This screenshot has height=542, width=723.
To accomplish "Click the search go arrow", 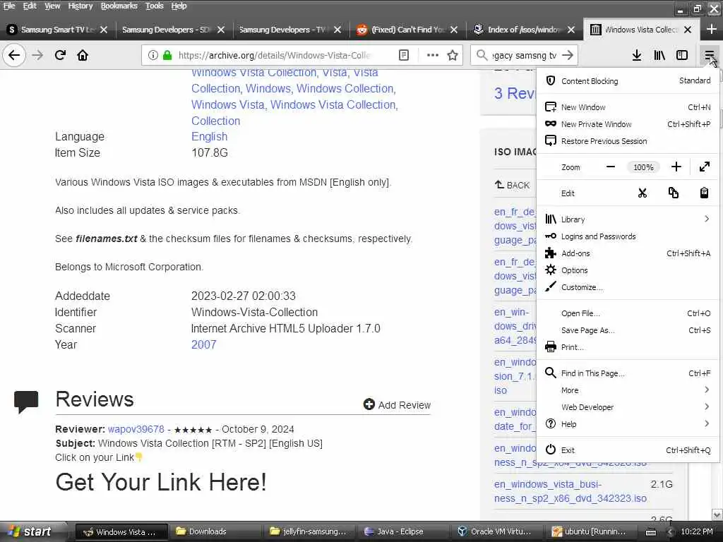I will pos(568,55).
